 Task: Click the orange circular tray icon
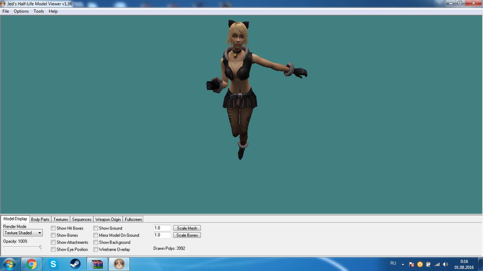(420, 264)
